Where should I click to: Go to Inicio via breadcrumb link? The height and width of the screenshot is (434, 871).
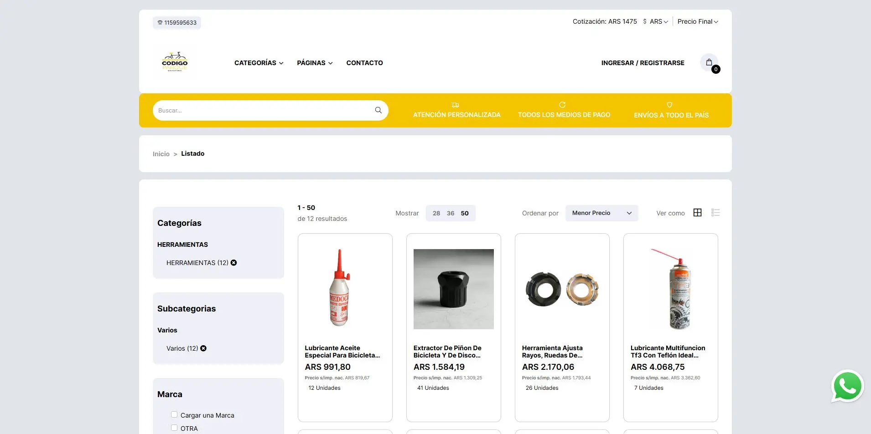161,153
